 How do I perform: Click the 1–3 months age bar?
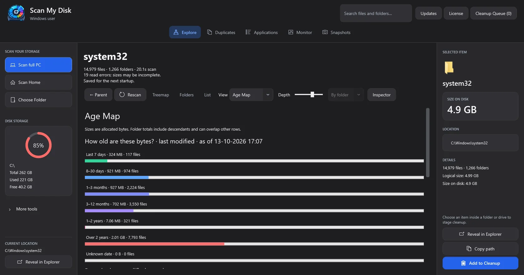coord(254,194)
